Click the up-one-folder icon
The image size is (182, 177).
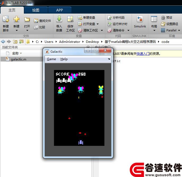[15, 42]
